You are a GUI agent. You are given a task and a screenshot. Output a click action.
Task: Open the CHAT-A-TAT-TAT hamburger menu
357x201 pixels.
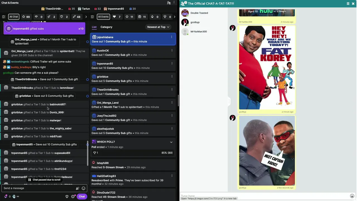click(x=348, y=4)
